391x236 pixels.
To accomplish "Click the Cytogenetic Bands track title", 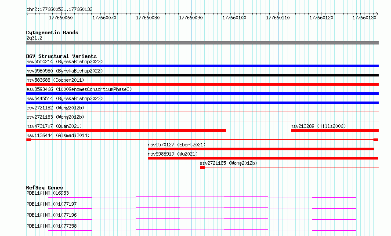I will pyautogui.click(x=52, y=33).
